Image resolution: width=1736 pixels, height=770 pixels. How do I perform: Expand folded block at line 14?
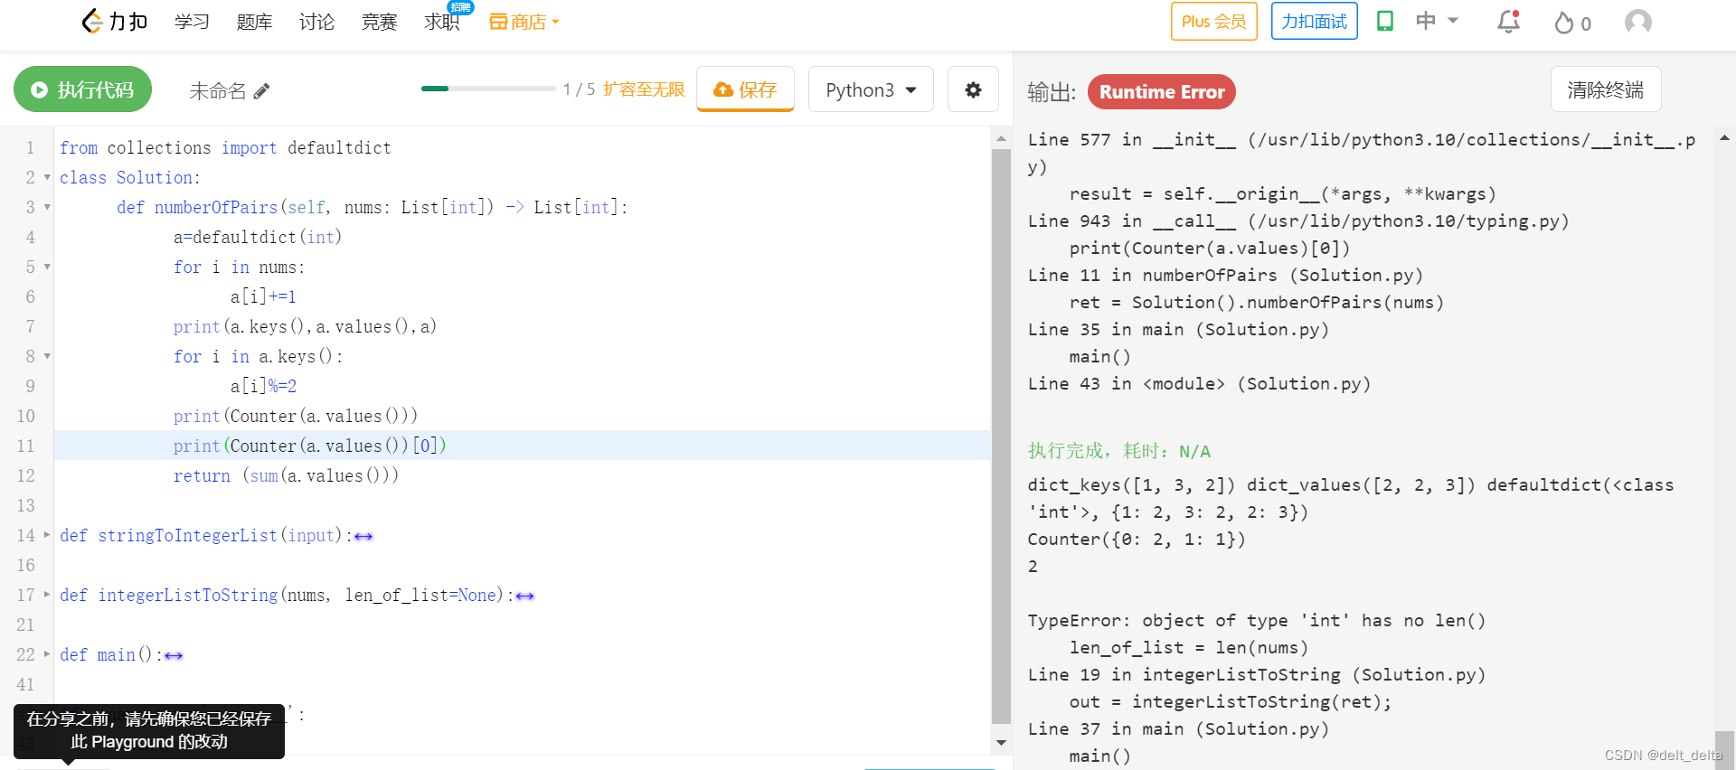pyautogui.click(x=47, y=535)
